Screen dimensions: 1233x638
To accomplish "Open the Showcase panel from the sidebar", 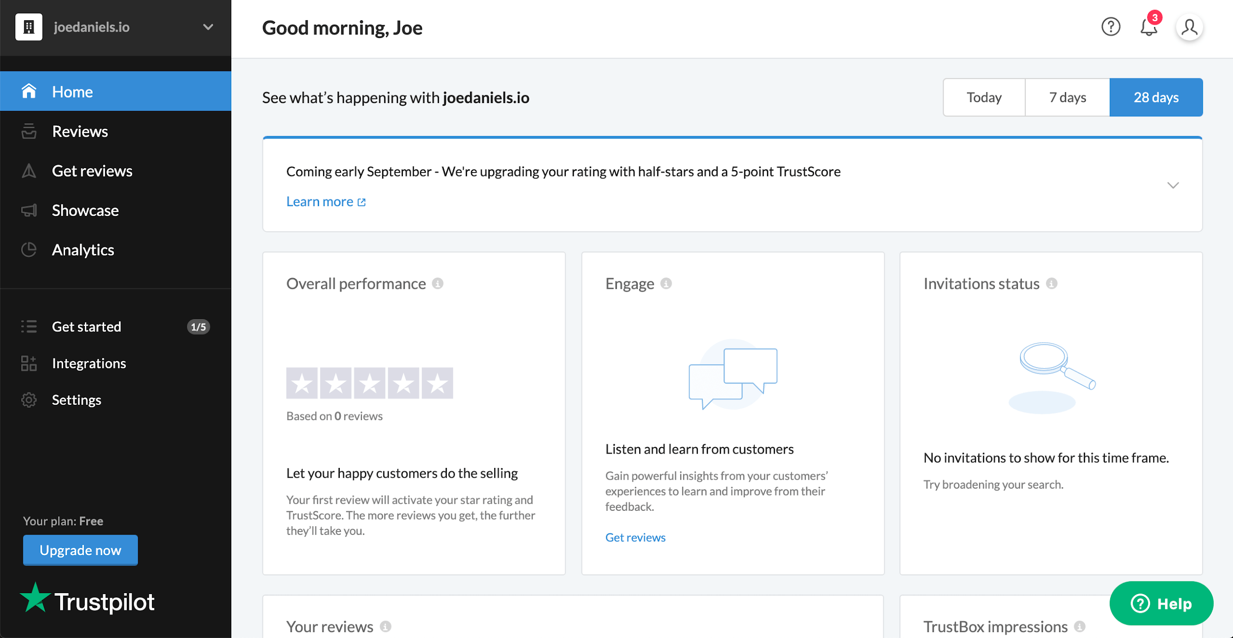I will click(x=85, y=210).
